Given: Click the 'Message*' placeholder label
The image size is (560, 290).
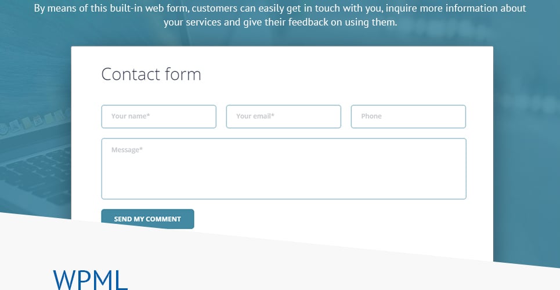Looking at the screenshot, I should [127, 150].
